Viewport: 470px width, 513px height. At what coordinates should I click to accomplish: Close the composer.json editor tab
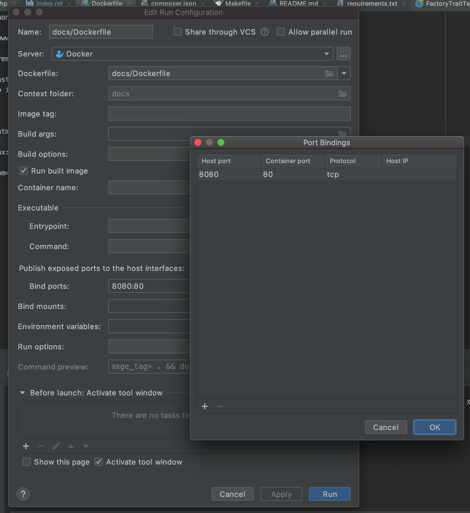pos(203,3)
